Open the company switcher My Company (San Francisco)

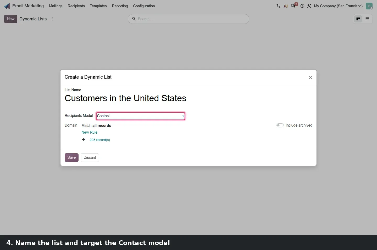pyautogui.click(x=338, y=6)
